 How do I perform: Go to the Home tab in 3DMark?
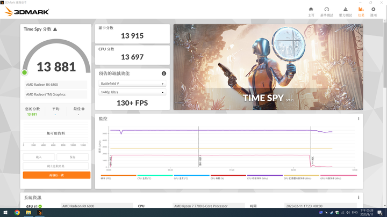tap(311, 12)
